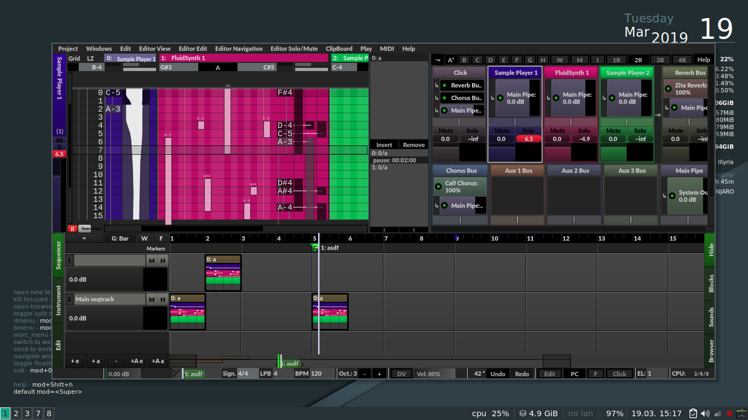This screenshot has height=420, width=748.
Task: Solo the FluidSynth 1 mixer strip
Action: (x=584, y=131)
